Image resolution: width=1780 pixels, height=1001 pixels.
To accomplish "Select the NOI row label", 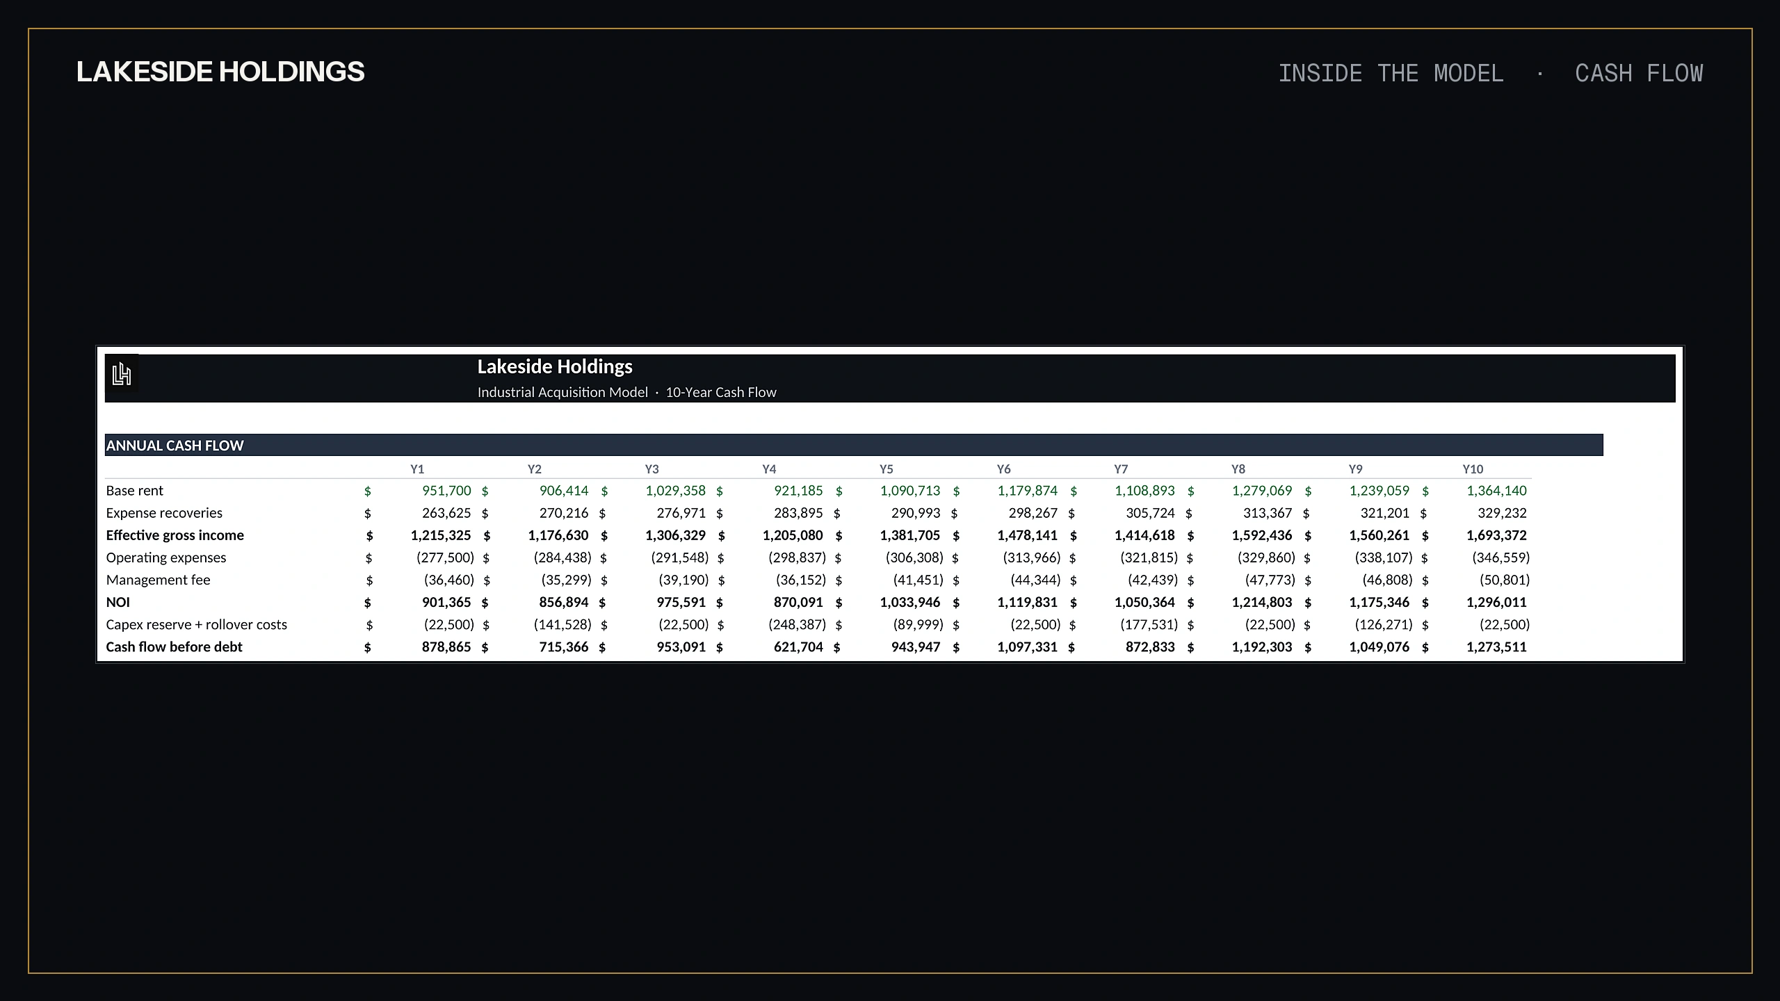I will [x=118, y=602].
